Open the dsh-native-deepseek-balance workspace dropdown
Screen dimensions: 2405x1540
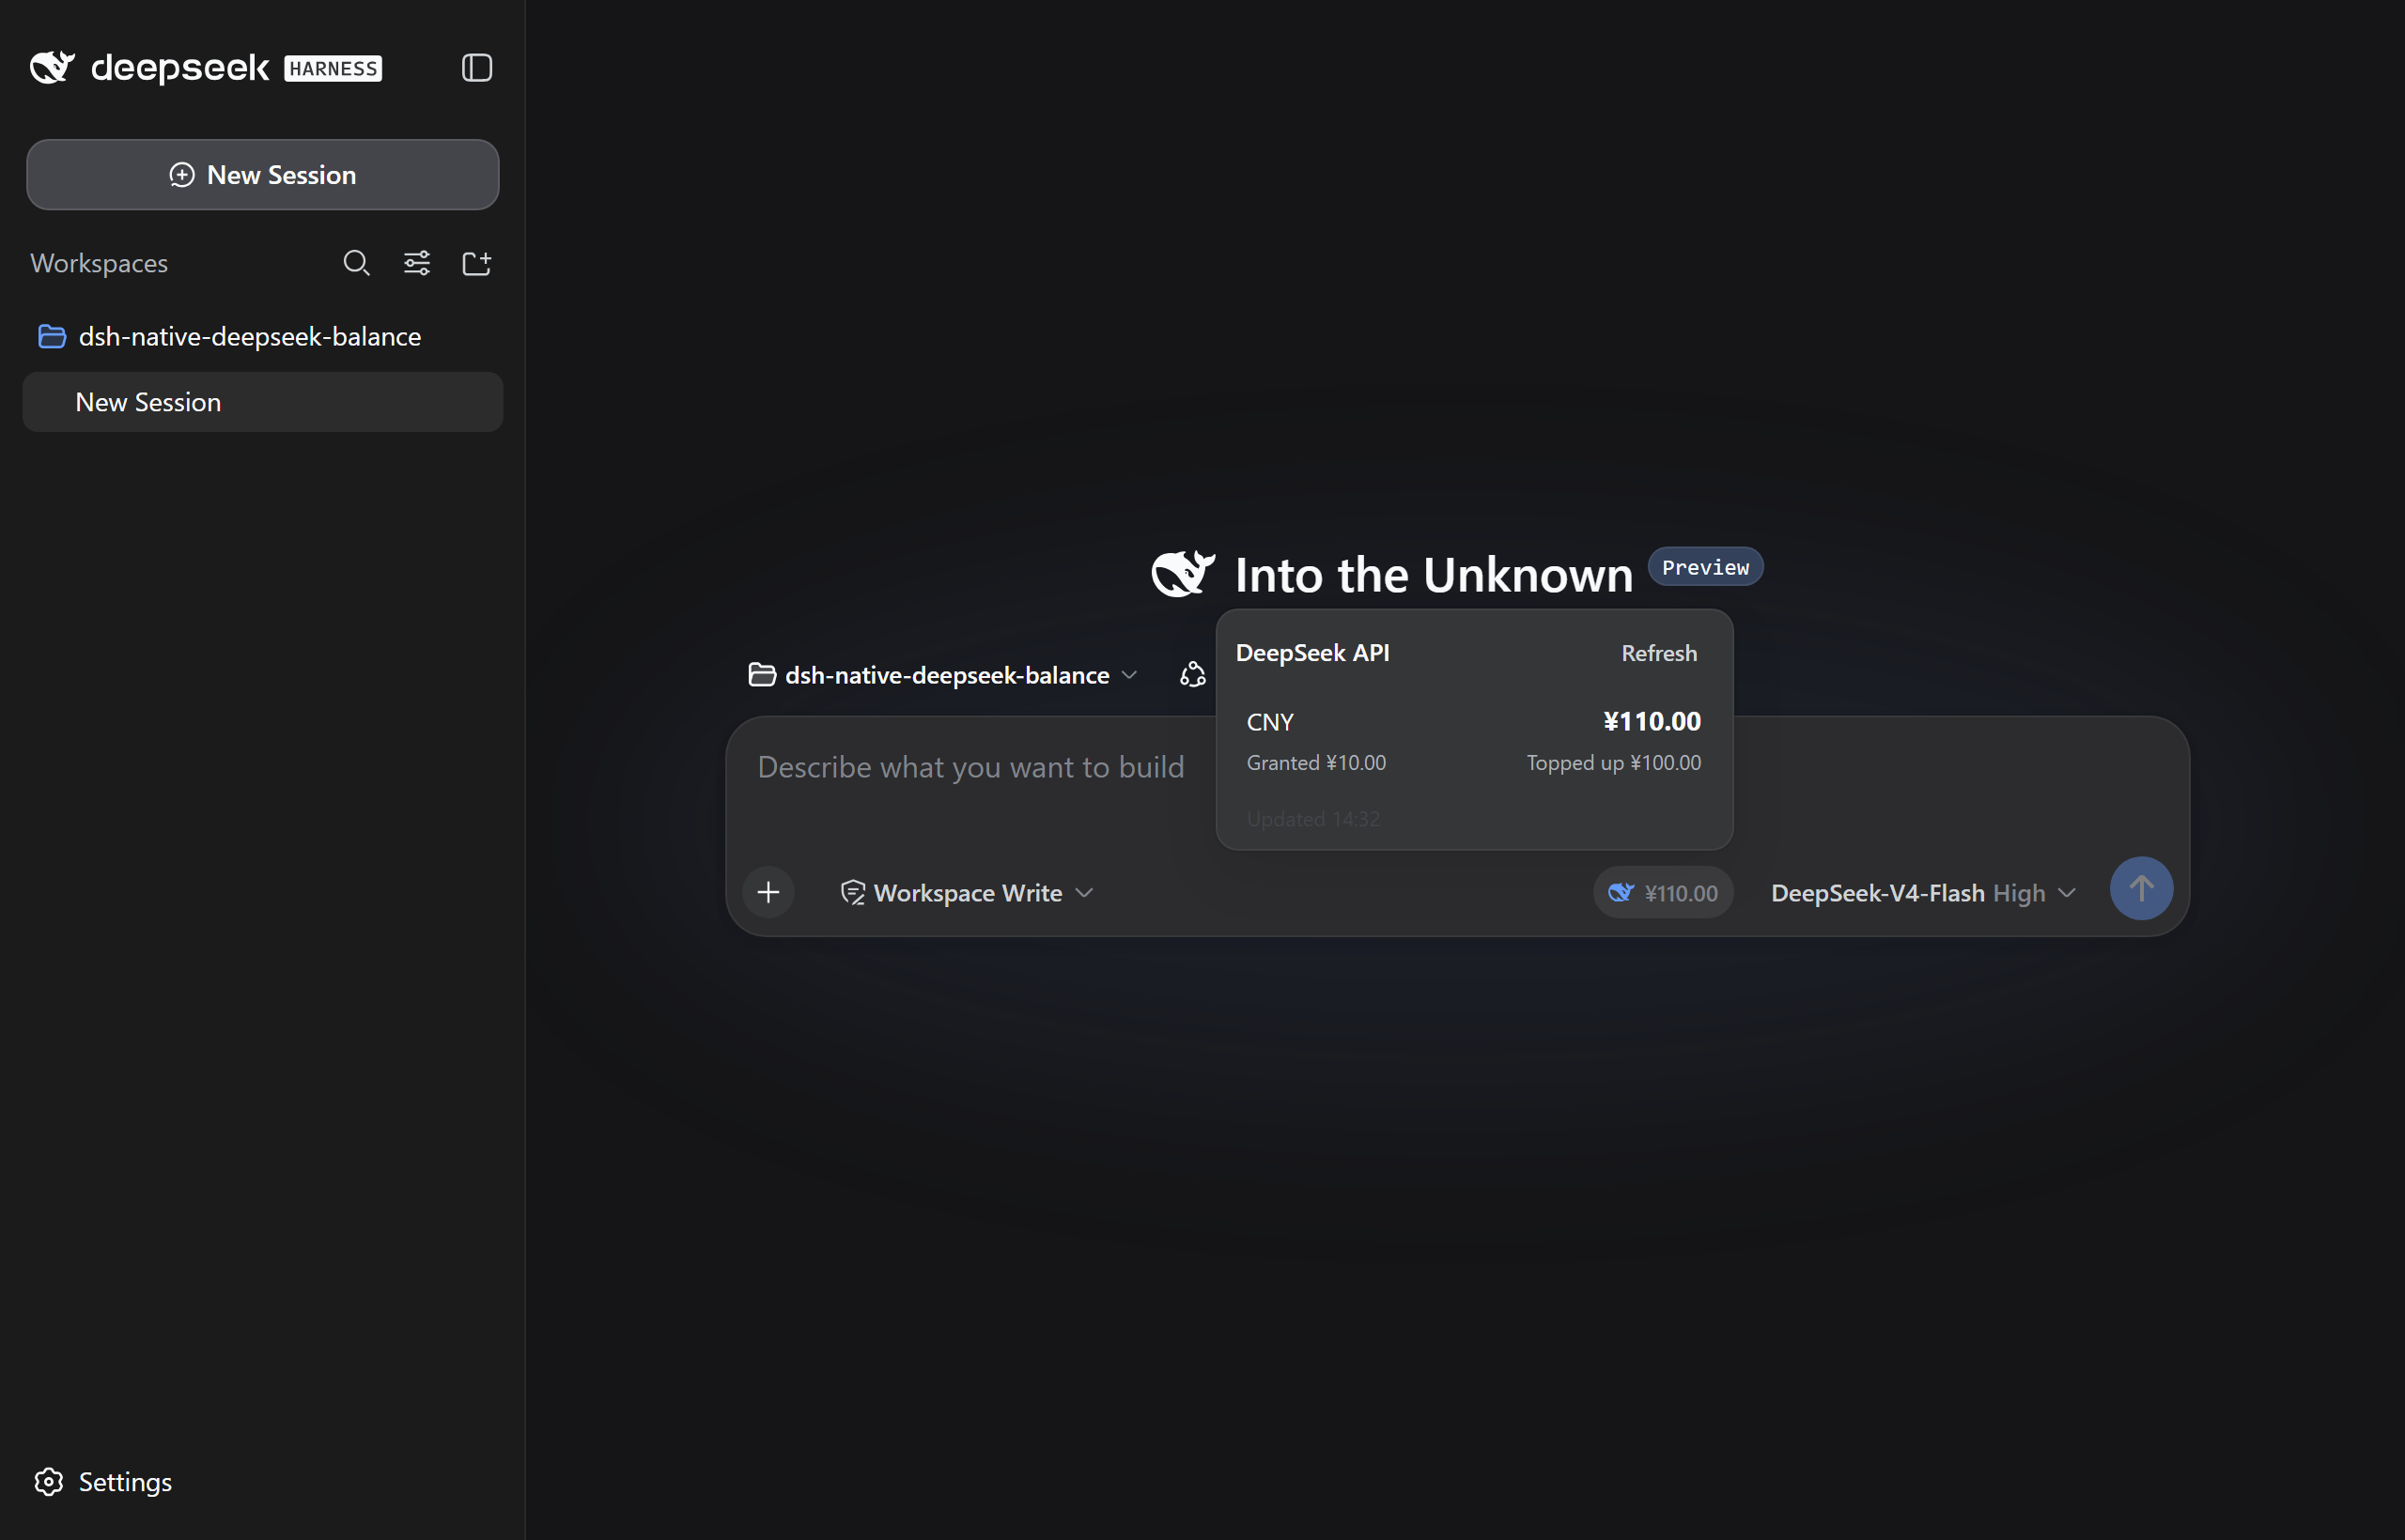coord(943,675)
